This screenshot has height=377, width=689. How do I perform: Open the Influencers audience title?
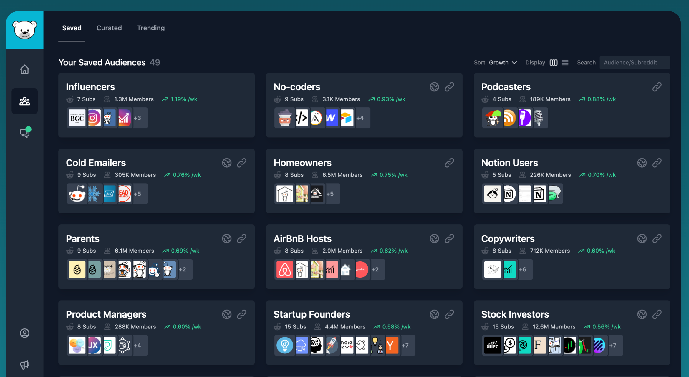[x=90, y=87]
